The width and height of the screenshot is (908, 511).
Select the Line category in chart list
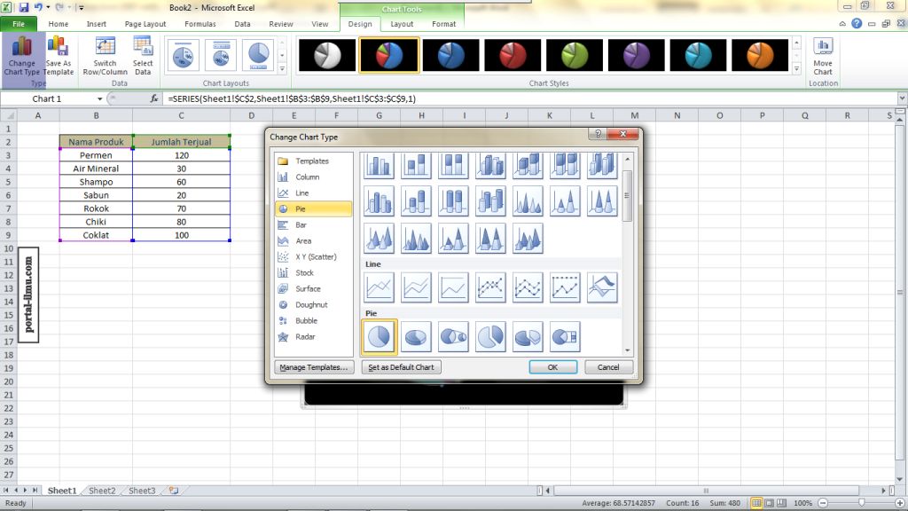(313, 193)
